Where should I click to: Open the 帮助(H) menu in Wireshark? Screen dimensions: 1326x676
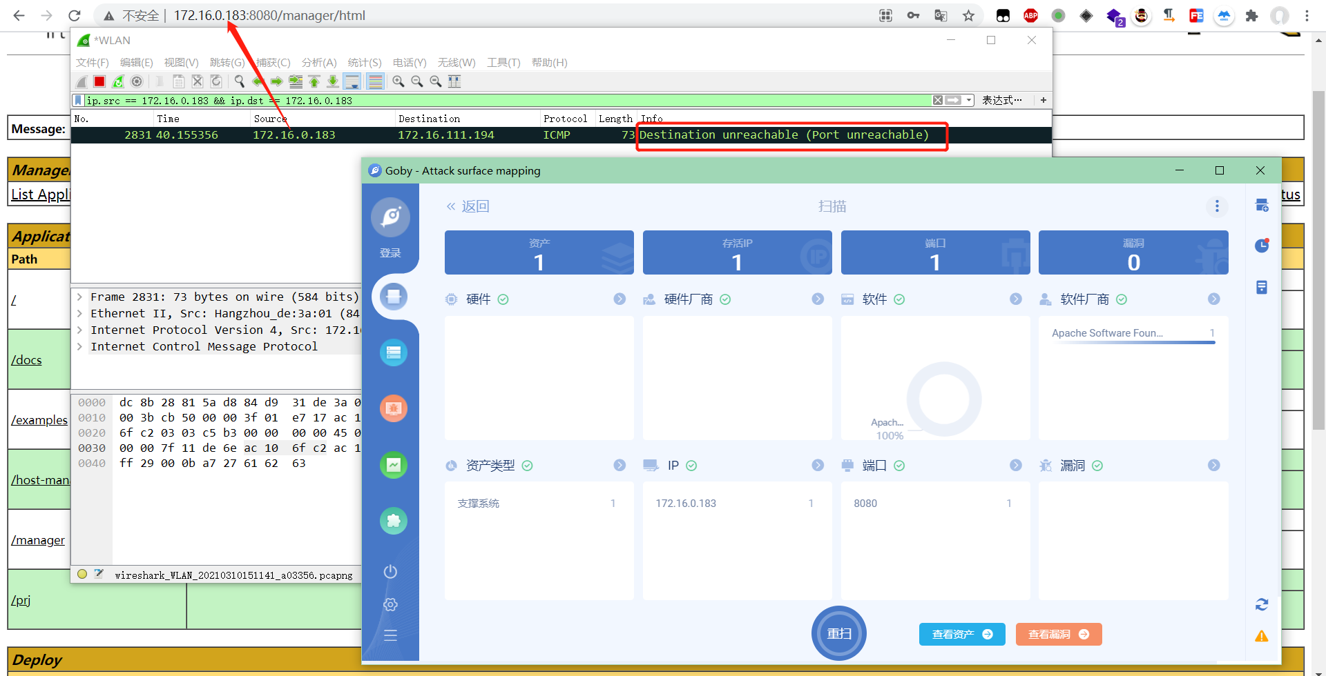coord(550,63)
